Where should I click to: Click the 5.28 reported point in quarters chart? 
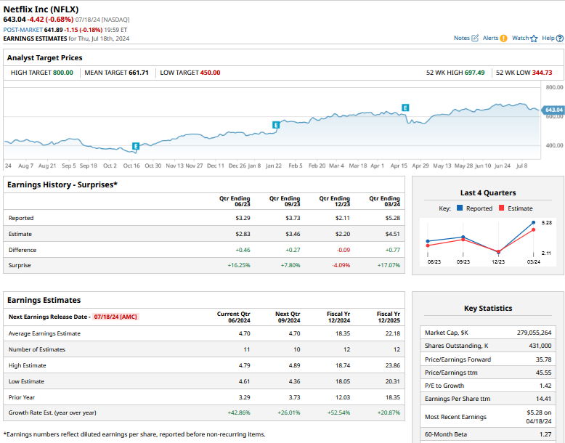[x=534, y=222]
